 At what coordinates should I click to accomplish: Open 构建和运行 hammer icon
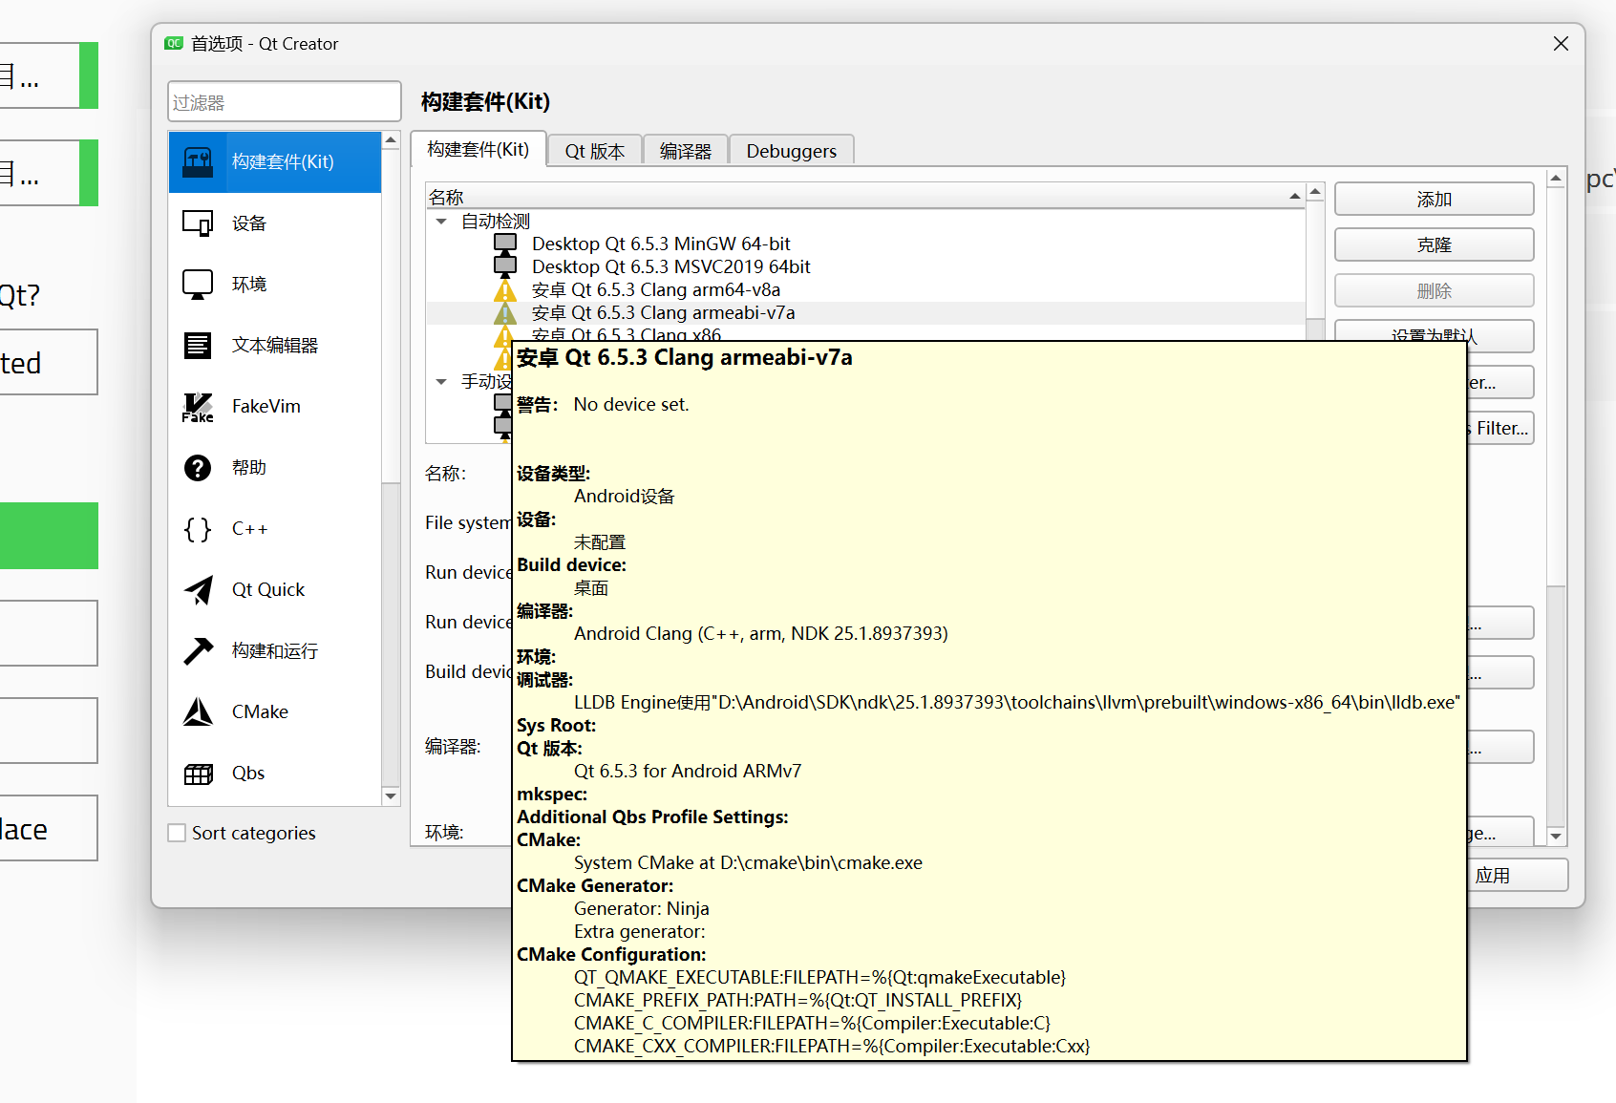point(198,651)
